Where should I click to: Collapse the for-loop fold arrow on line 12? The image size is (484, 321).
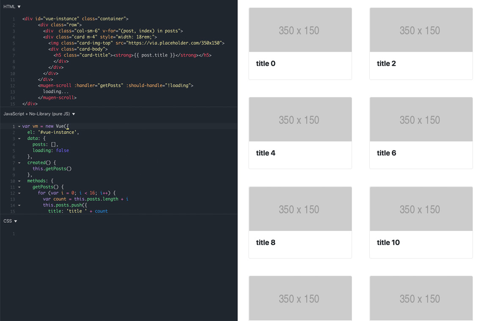[x=19, y=193]
